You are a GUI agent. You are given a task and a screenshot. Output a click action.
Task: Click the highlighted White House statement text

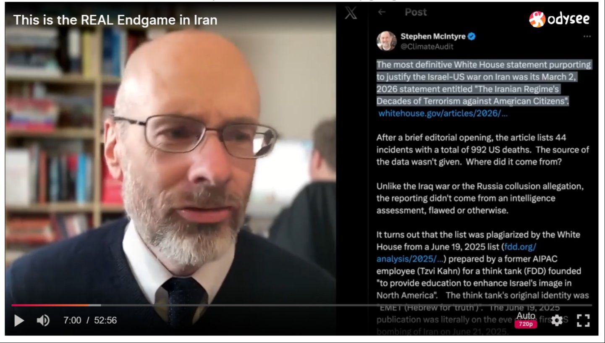click(x=483, y=83)
